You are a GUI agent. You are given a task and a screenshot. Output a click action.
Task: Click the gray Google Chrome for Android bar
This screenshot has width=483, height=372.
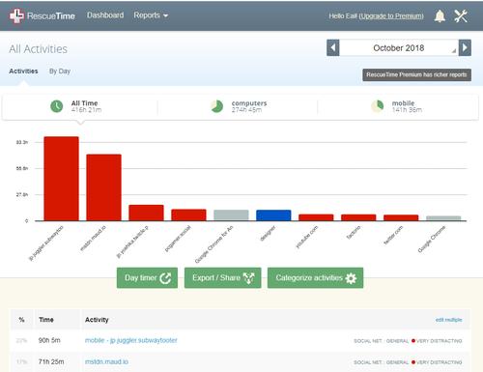(231, 215)
